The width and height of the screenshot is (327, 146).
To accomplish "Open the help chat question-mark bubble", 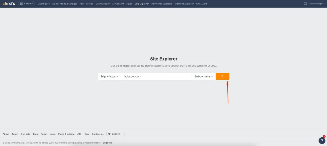I will [x=322, y=140].
